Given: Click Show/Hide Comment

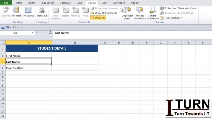Looking at the screenshot, I should click(105, 8).
